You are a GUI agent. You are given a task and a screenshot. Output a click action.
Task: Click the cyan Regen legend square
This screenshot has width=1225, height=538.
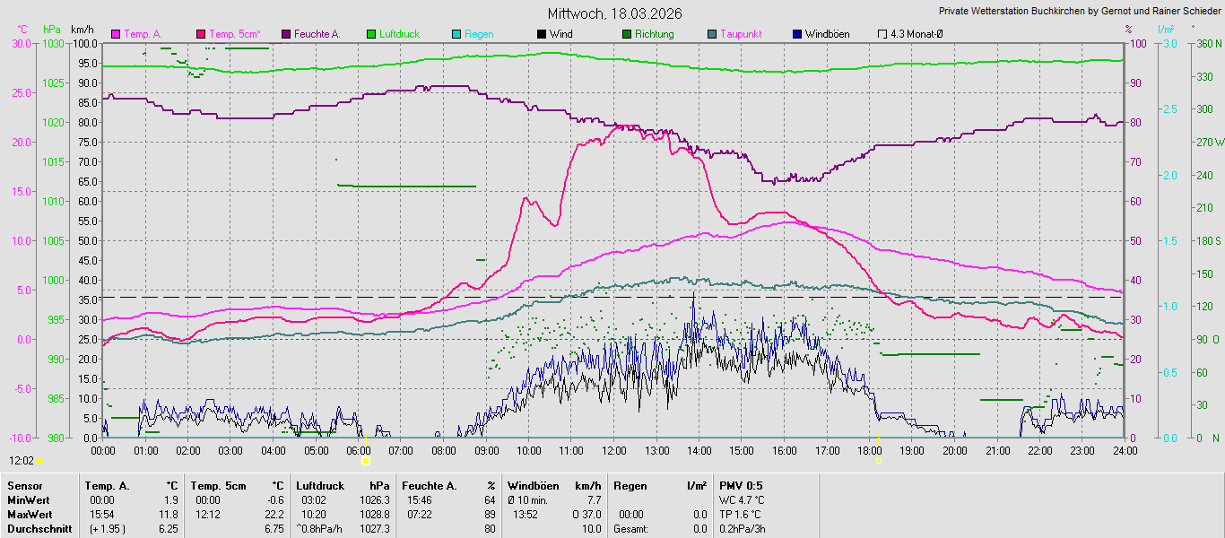[456, 34]
